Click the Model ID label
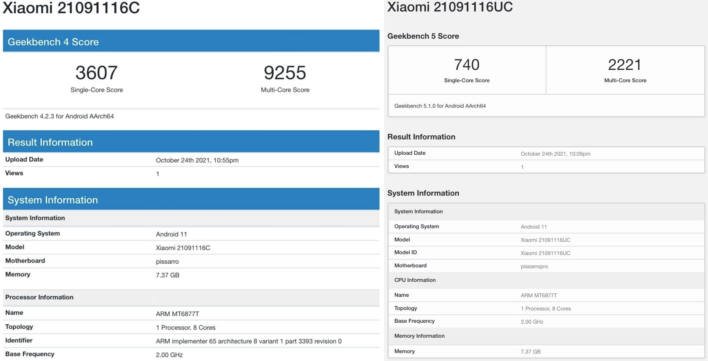Image resolution: width=708 pixels, height=361 pixels. (x=406, y=252)
